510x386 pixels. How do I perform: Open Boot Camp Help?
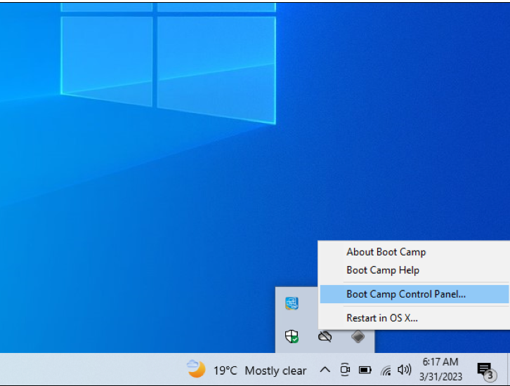click(383, 270)
